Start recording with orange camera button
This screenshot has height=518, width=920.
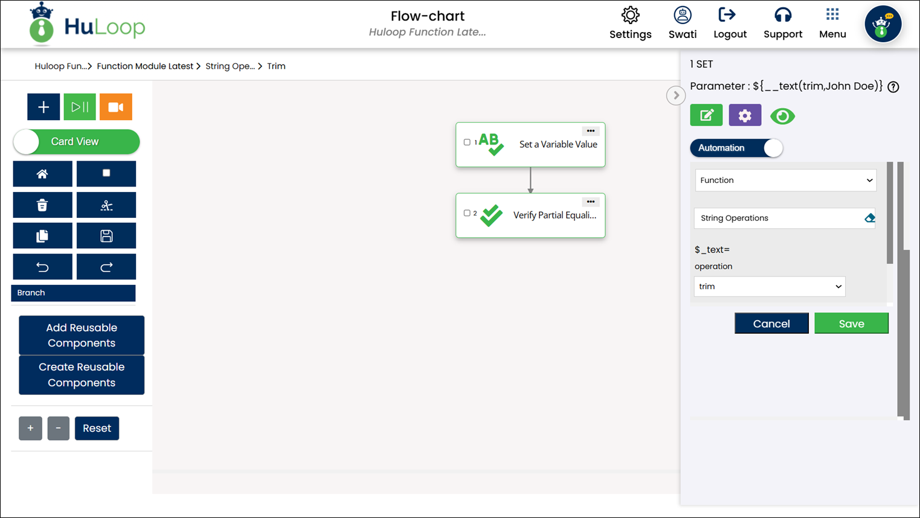(116, 107)
